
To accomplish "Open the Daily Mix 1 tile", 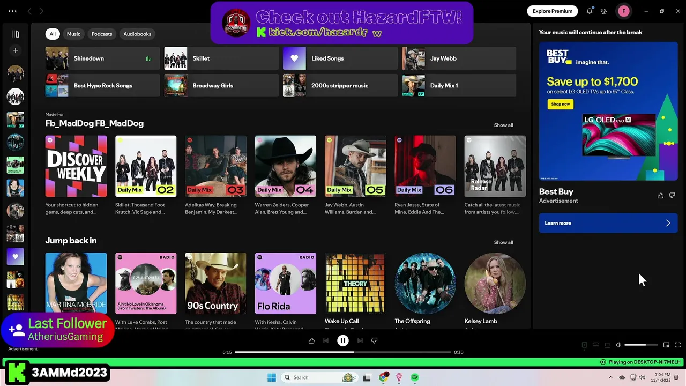I will tap(459, 86).
